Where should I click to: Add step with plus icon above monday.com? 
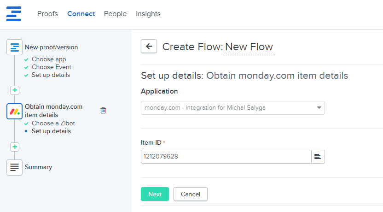[15, 90]
